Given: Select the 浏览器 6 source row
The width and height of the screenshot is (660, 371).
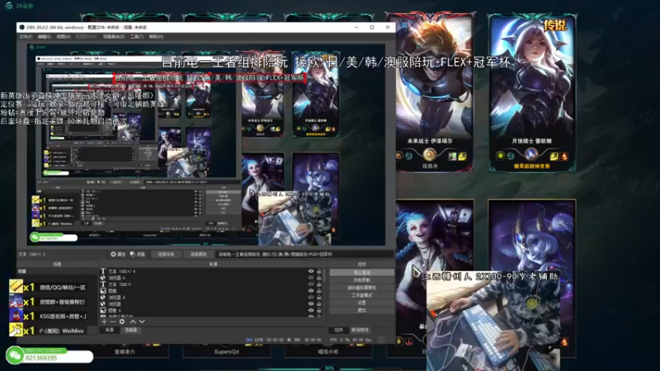Looking at the screenshot, I should (x=212, y=278).
